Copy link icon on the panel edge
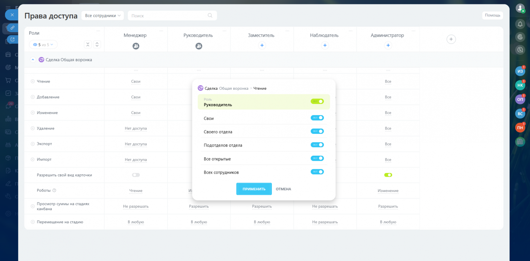Screen dimensions: 530x261 point(12,28)
